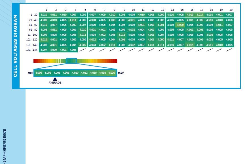Image resolution: width=251 pixels, height=164 pixels.
Task: Pick the 4.005 swatch in the legend
Action: pos(57,73)
